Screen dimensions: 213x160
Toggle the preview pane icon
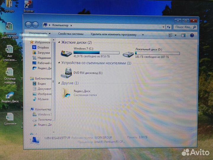183,35
